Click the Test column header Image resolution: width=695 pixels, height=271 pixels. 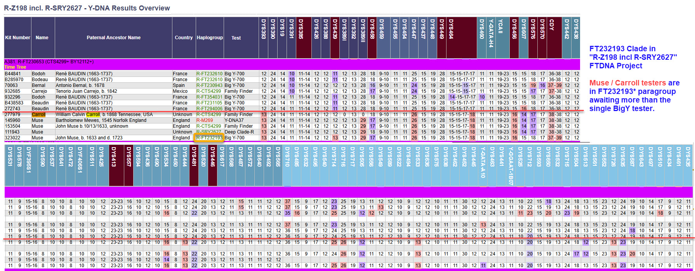tap(236, 38)
